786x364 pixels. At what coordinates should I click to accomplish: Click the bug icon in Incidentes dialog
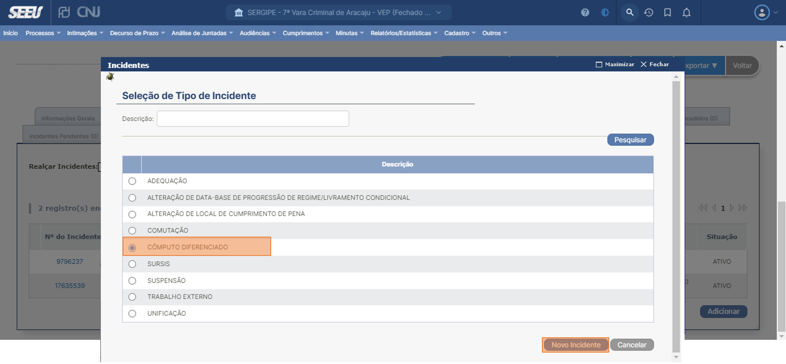[110, 77]
